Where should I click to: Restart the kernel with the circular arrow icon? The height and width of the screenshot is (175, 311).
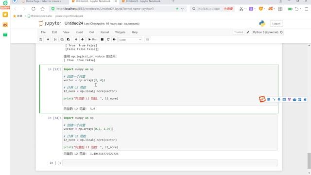tap(108, 39)
